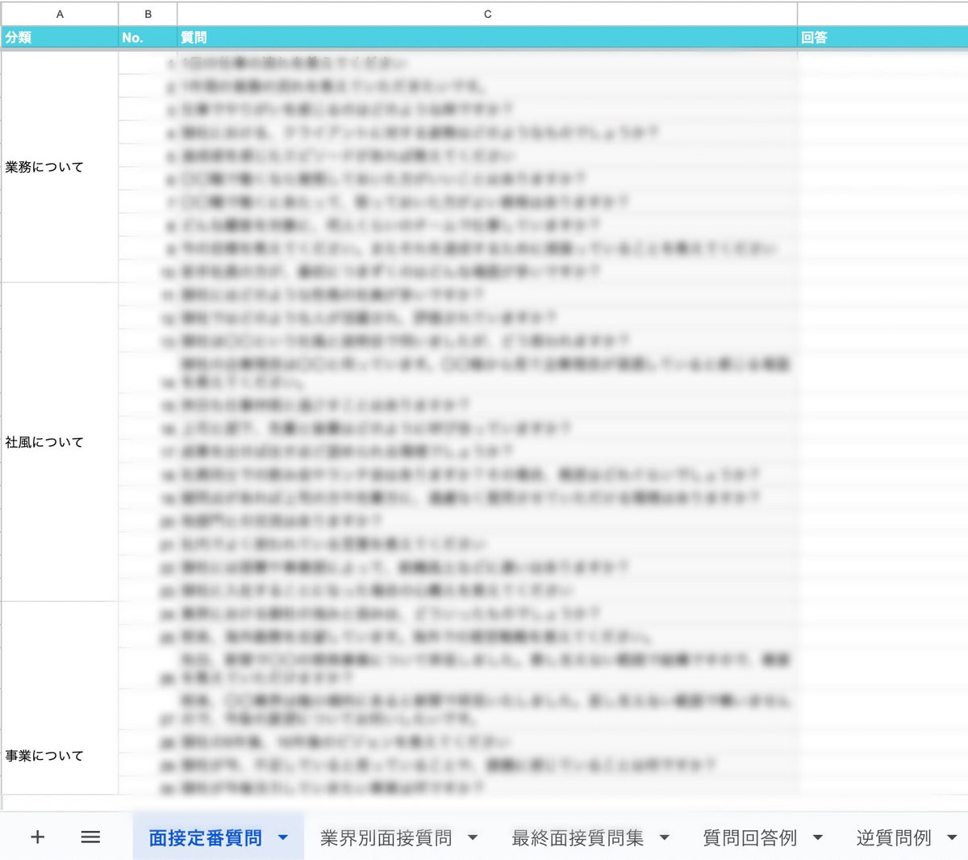968x860 pixels.
Task: Select column A header
Action: click(x=60, y=14)
